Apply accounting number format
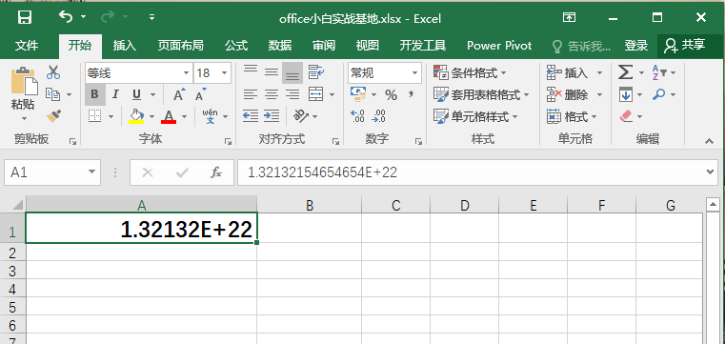 coord(359,93)
